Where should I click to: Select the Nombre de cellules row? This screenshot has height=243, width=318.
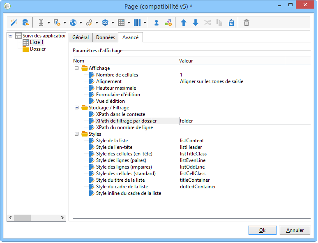(x=117, y=75)
